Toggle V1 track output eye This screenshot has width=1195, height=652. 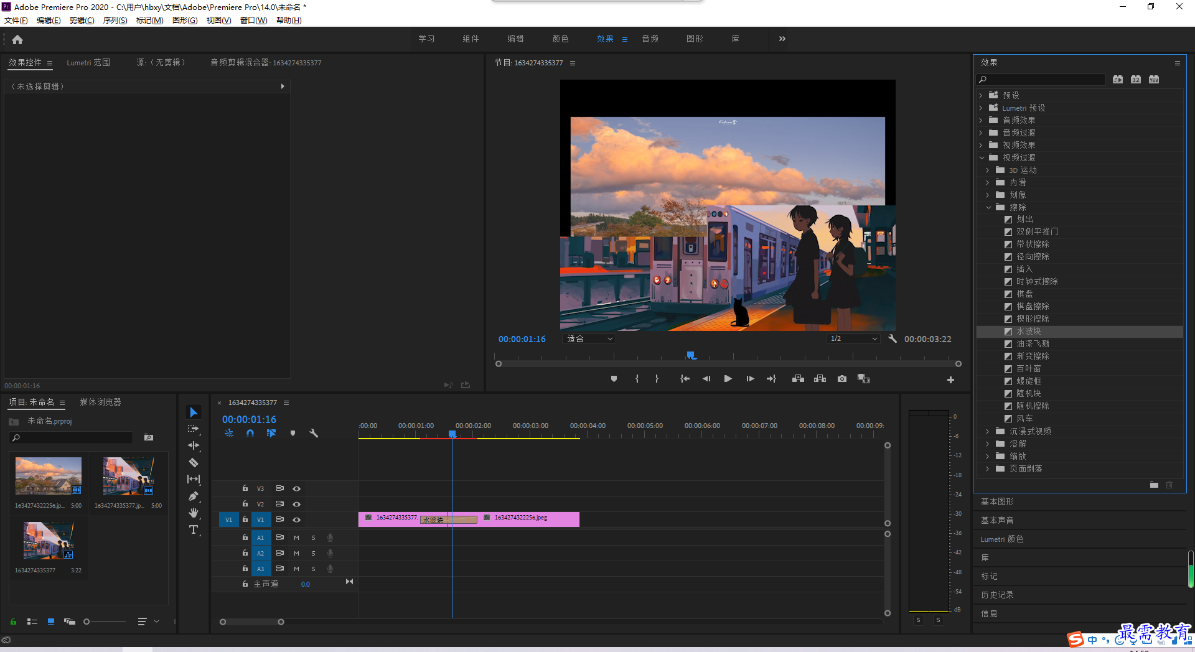[x=297, y=519]
